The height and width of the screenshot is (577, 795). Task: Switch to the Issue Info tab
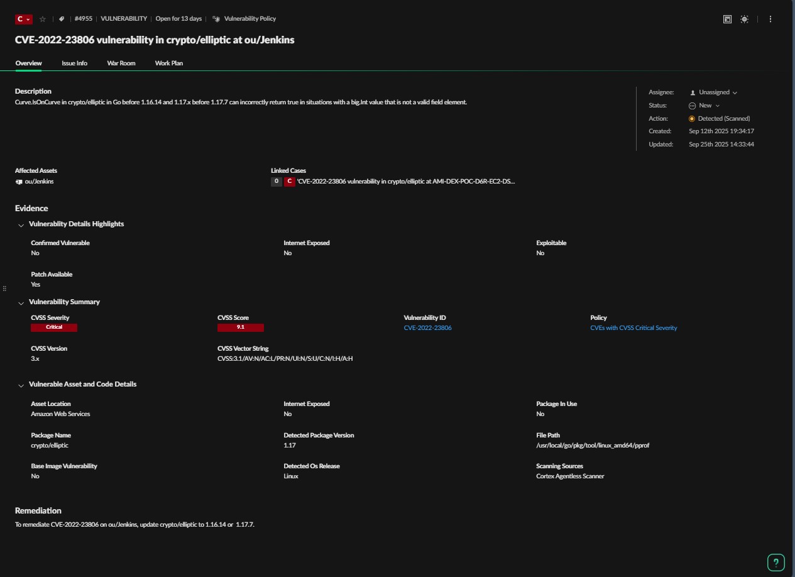(74, 63)
